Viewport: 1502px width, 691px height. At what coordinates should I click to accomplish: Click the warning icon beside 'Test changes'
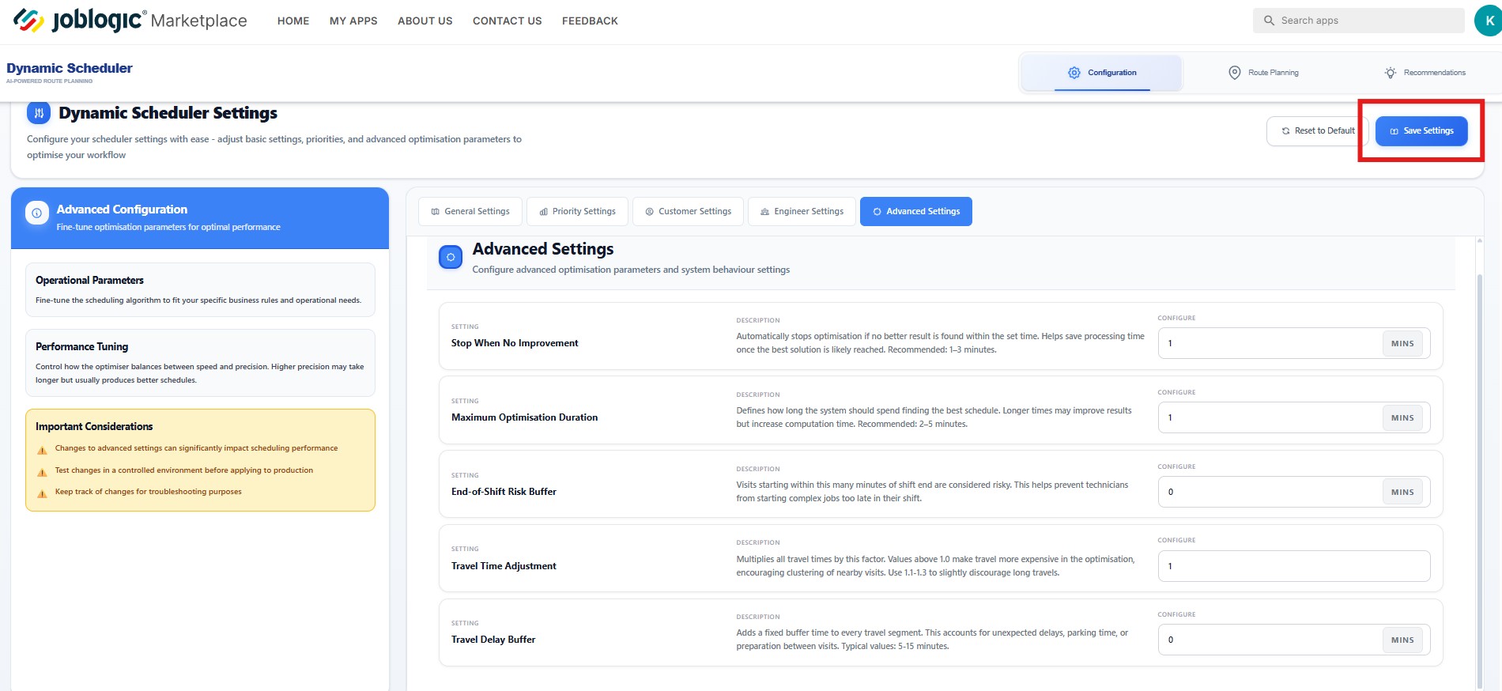click(x=43, y=472)
